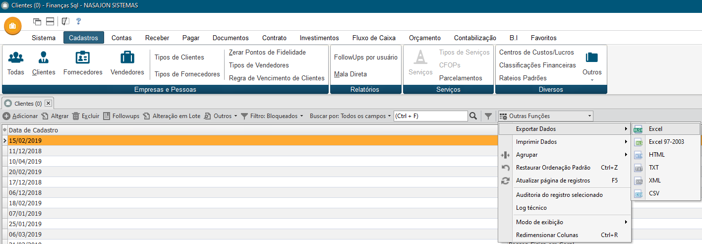The image size is (702, 244).
Task: Export data to Excel format
Action: (655, 129)
